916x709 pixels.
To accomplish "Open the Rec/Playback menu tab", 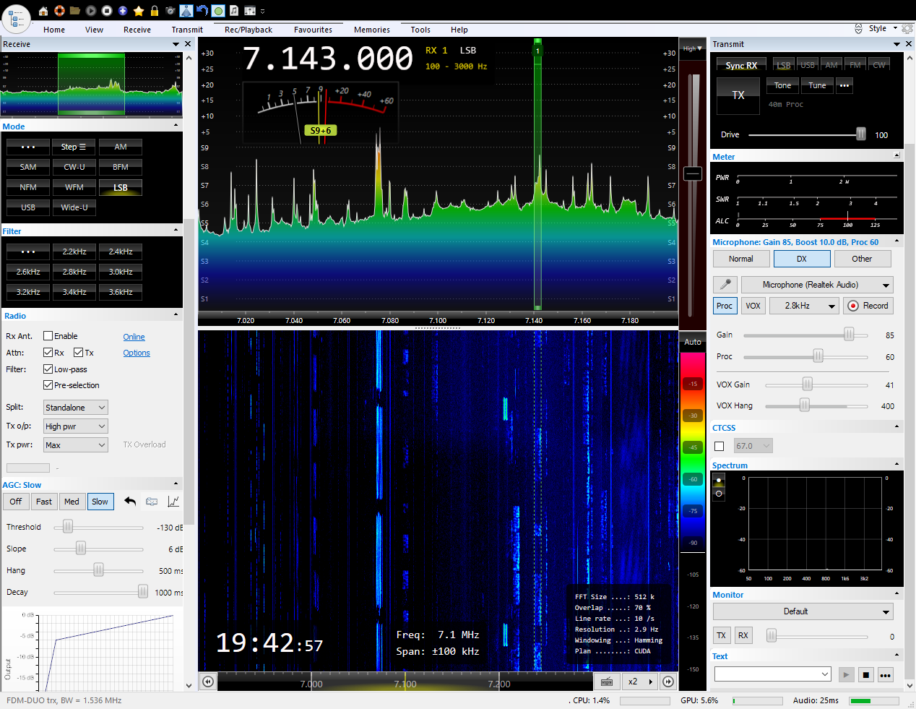I will tap(248, 30).
